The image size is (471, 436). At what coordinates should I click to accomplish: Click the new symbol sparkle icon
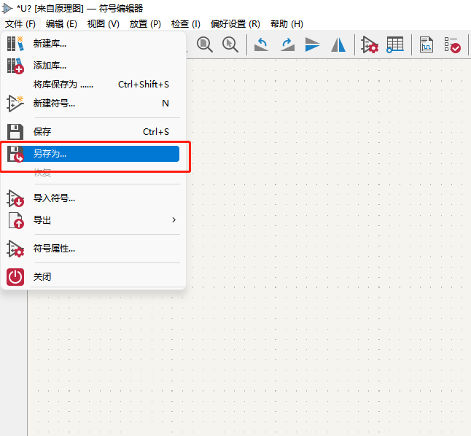[x=15, y=104]
